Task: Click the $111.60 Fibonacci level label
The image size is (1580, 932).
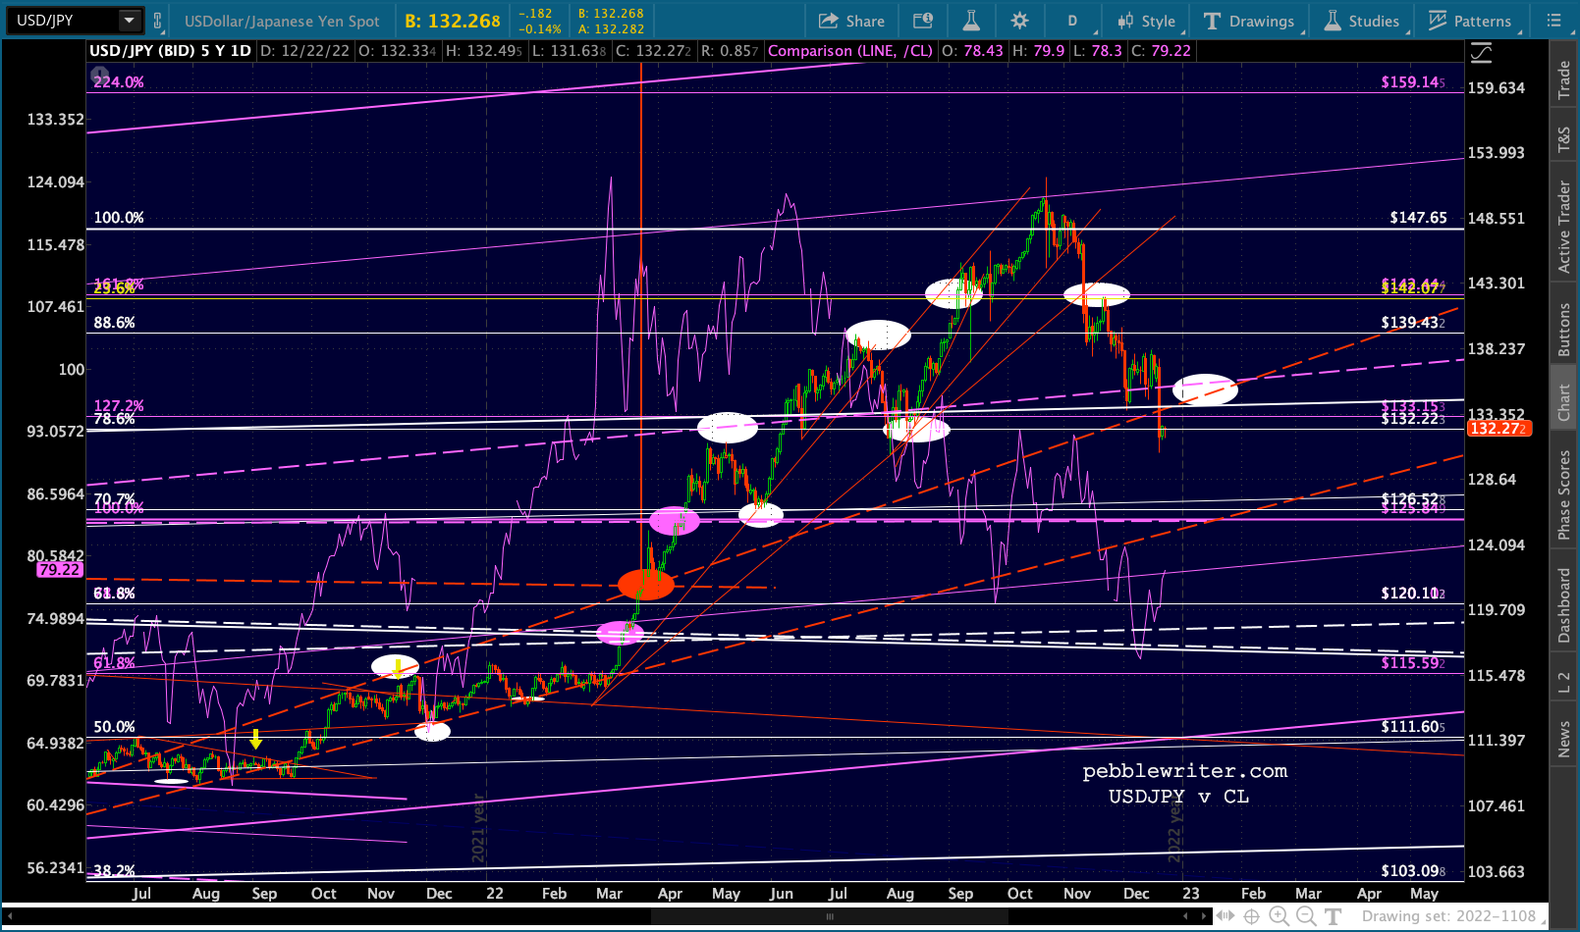Action: click(x=1413, y=727)
